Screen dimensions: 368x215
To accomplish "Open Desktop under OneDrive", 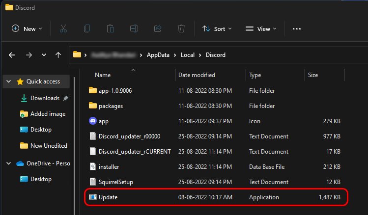I will point(41,179).
